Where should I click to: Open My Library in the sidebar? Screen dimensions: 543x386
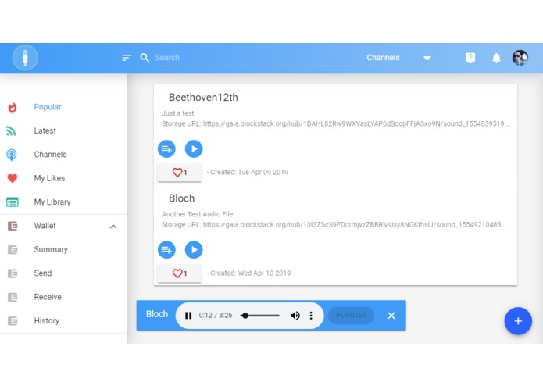(x=52, y=202)
